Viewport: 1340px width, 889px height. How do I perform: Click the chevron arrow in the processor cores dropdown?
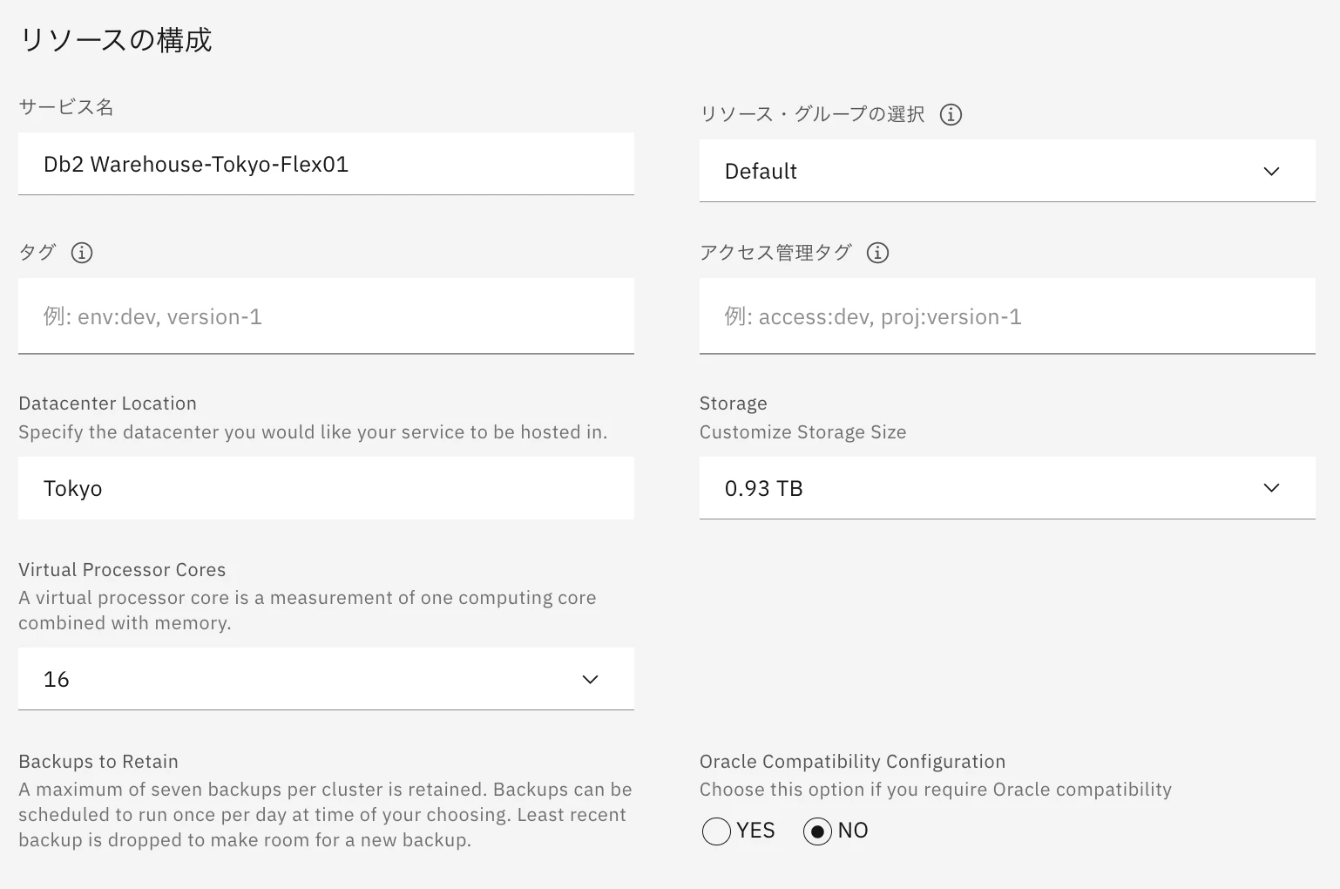590,680
